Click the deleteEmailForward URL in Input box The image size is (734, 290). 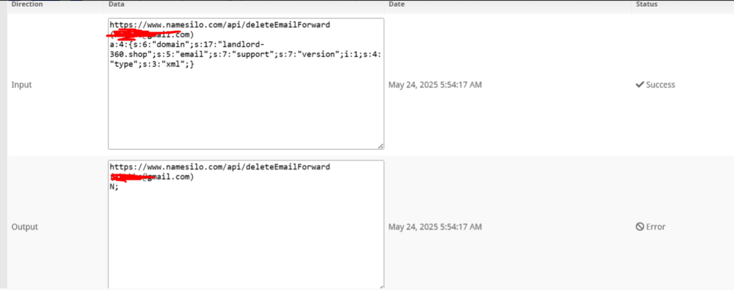220,25
